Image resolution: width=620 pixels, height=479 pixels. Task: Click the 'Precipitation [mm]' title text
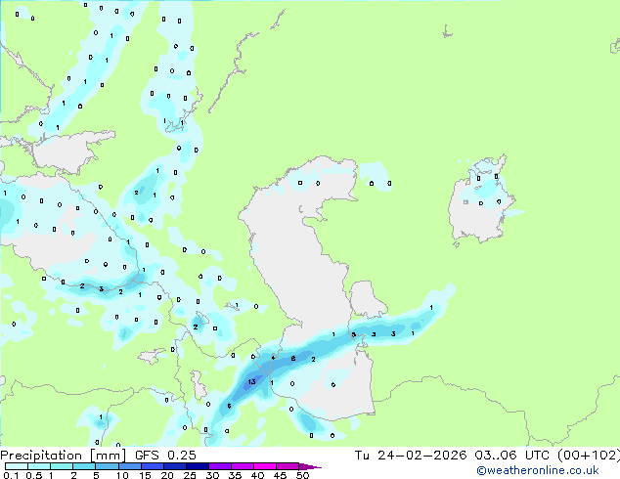click(63, 456)
